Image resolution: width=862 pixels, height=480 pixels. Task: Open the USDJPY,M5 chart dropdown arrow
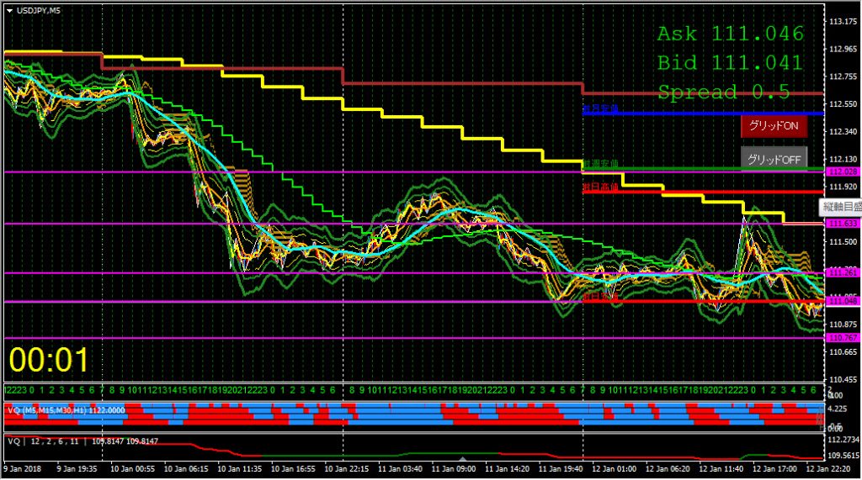(9, 10)
